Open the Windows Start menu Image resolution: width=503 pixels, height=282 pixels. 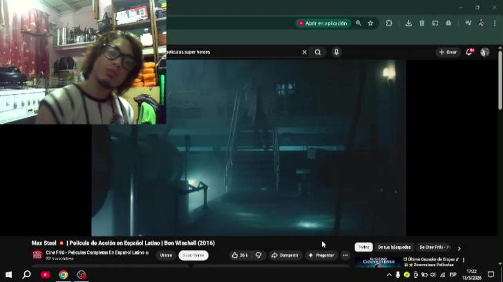(9, 275)
